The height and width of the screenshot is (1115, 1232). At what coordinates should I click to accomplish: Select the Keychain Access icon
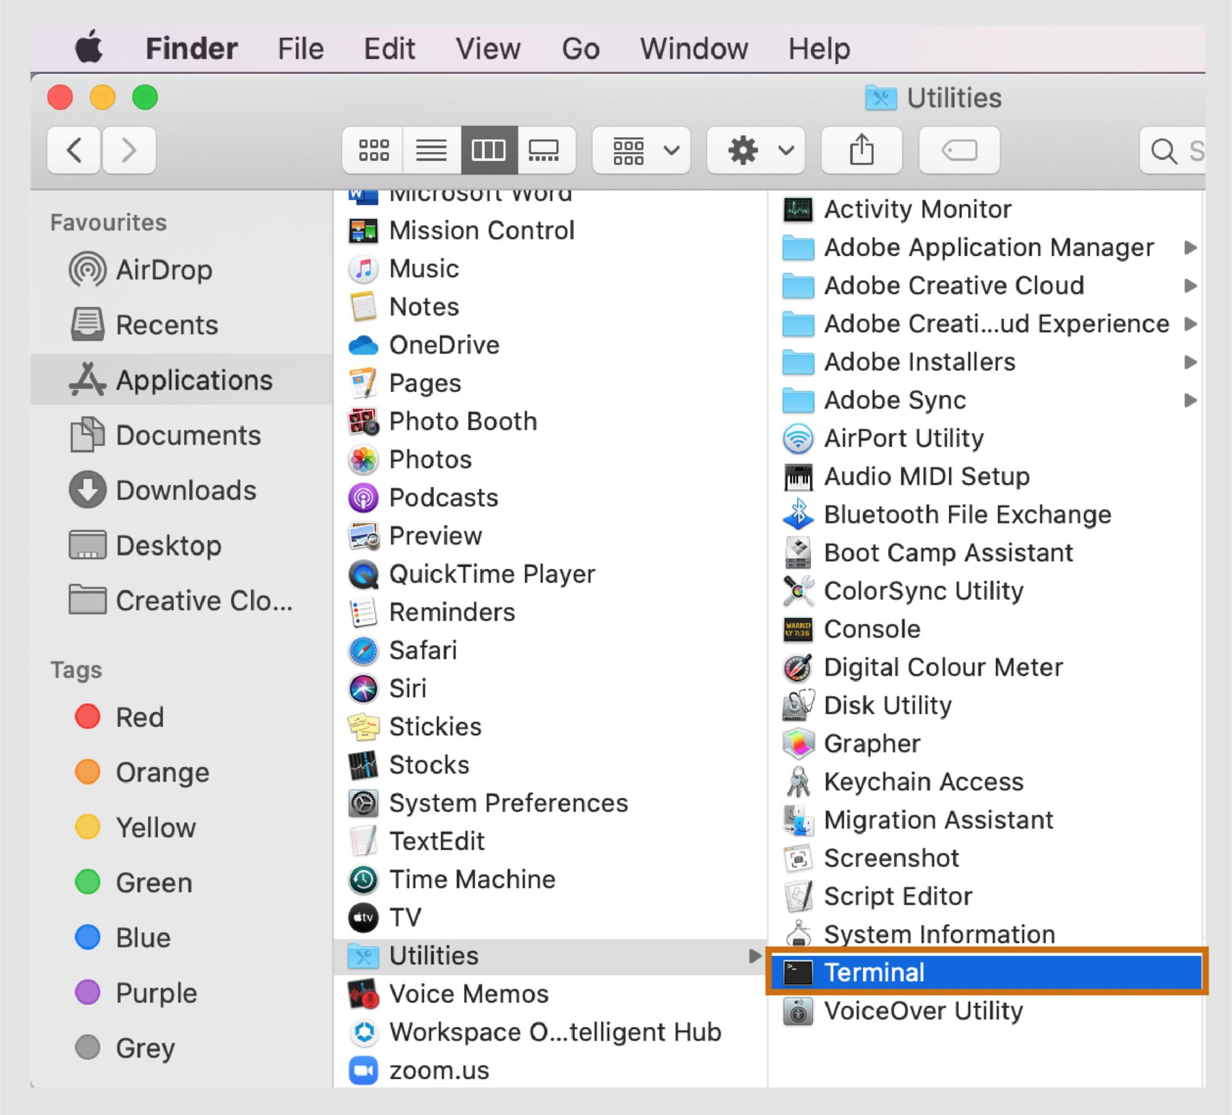[x=798, y=782]
